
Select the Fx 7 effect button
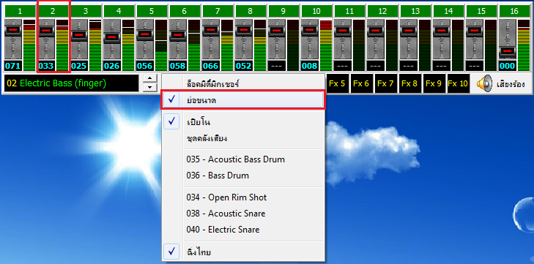click(x=385, y=83)
